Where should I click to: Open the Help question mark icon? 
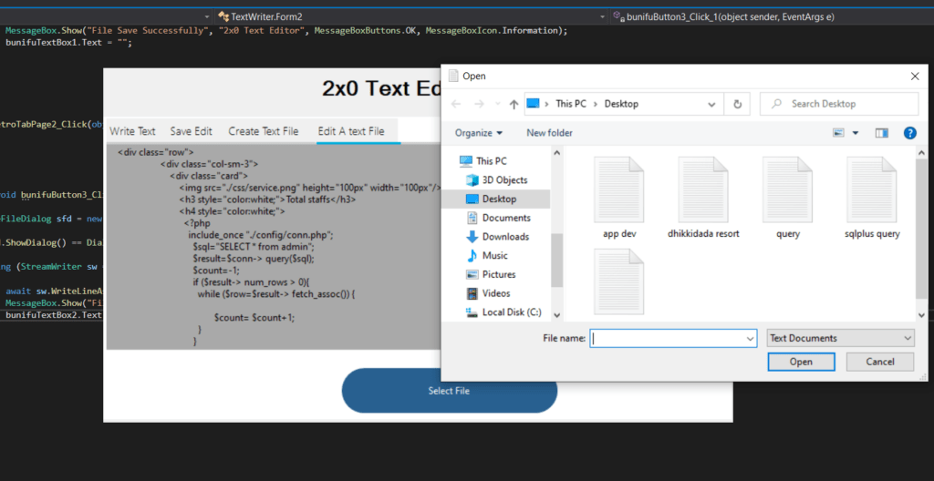click(x=909, y=133)
